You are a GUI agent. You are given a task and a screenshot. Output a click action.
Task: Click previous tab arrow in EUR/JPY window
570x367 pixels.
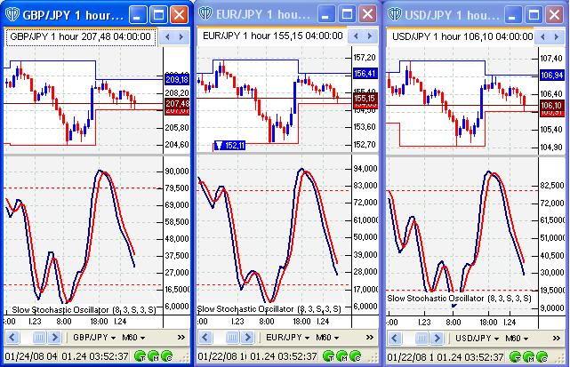click(356, 36)
